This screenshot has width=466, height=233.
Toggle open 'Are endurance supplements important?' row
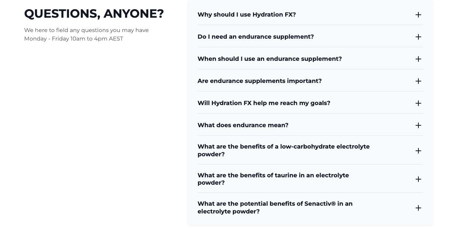[x=259, y=81]
